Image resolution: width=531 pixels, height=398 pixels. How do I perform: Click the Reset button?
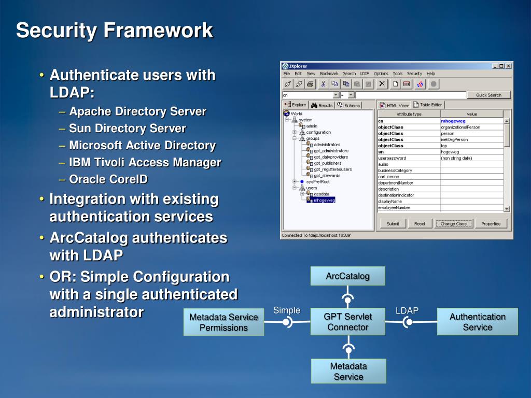420,224
